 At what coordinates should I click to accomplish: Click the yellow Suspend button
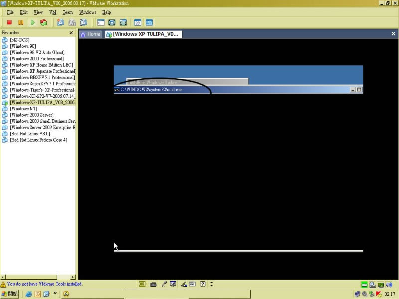(x=21, y=22)
